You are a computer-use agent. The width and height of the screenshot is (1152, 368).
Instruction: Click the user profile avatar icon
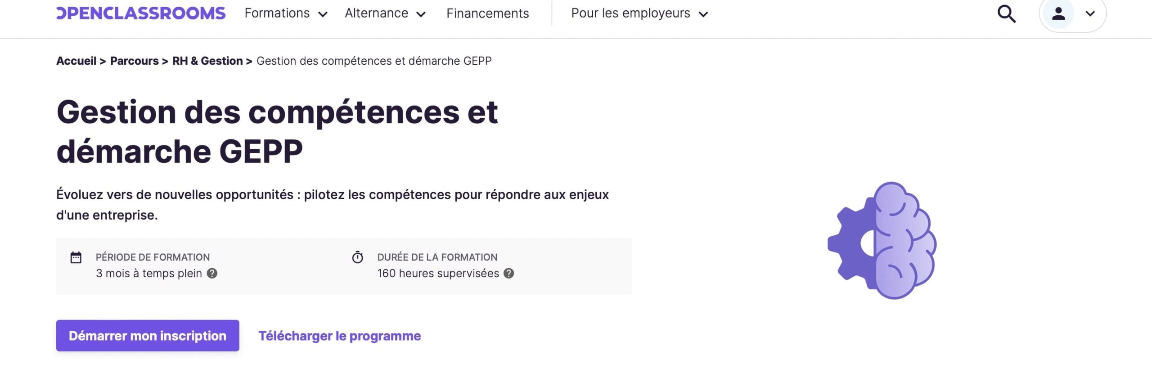point(1058,13)
